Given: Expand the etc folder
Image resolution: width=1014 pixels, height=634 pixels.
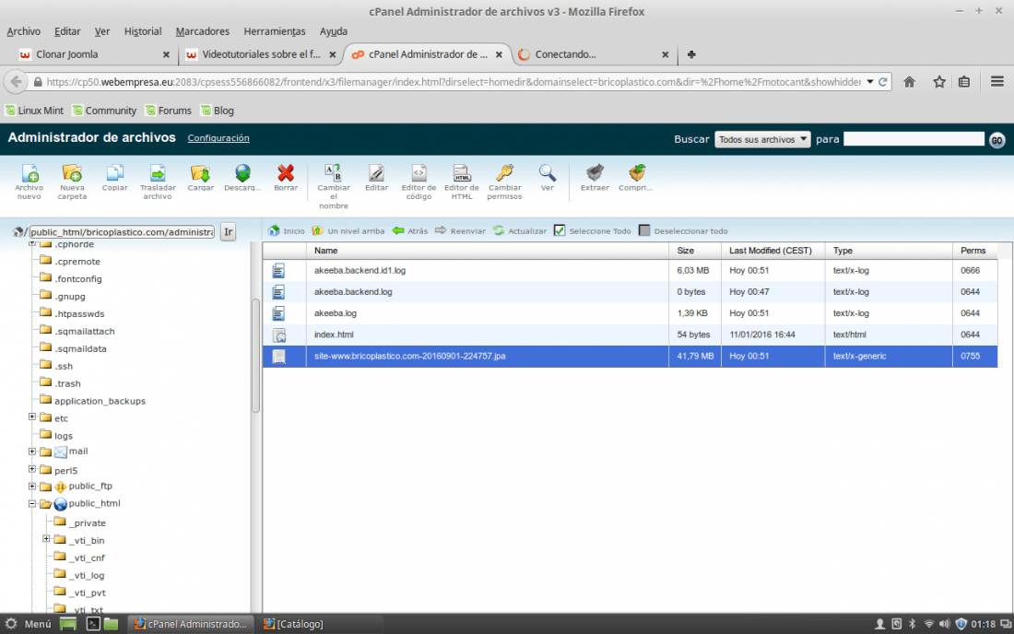Looking at the screenshot, I should click(32, 417).
